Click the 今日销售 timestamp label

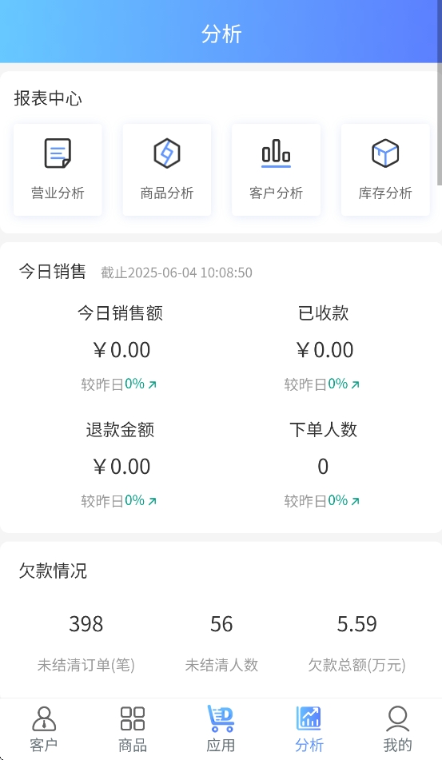pos(177,273)
